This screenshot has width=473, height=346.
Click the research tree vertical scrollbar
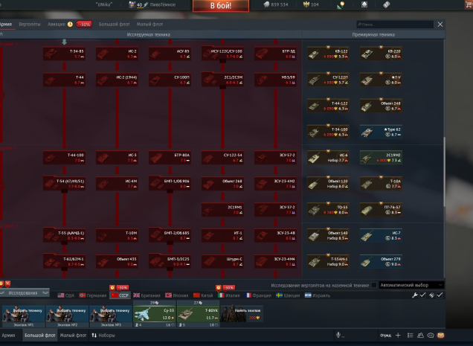tap(444, 172)
